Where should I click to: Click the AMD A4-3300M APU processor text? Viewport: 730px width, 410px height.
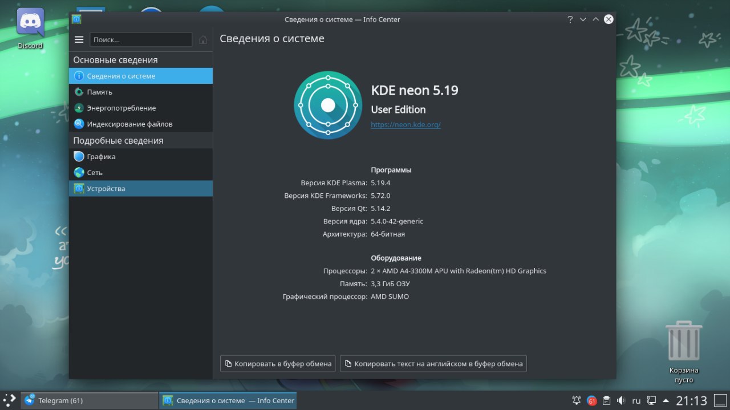(459, 271)
